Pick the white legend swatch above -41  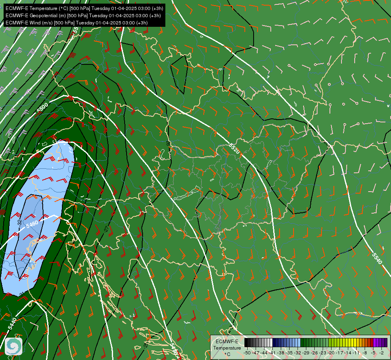[271, 342]
